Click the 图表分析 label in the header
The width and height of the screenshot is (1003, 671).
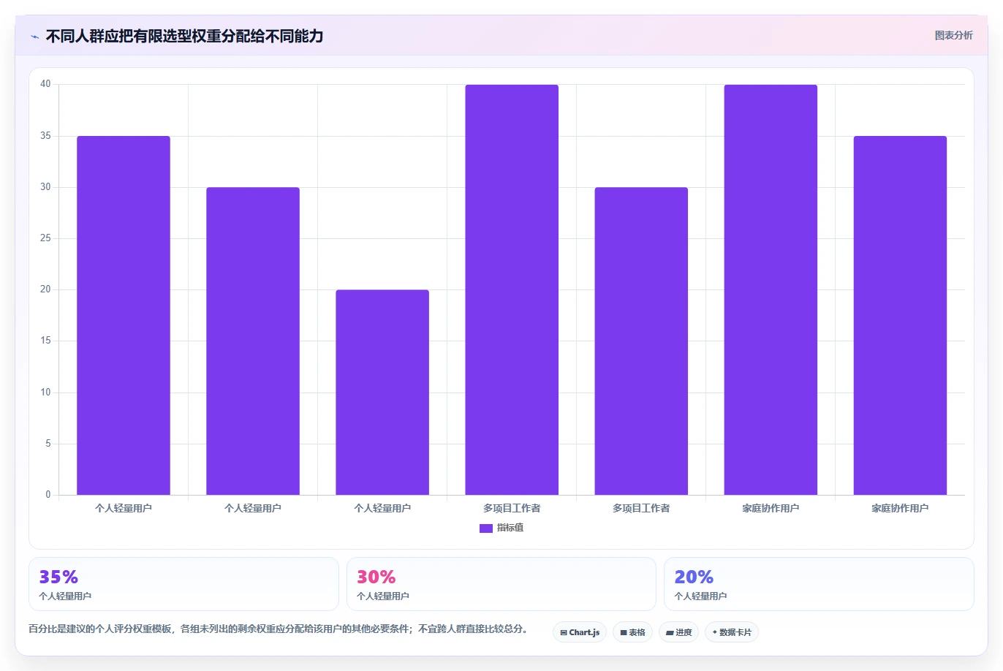pos(953,35)
